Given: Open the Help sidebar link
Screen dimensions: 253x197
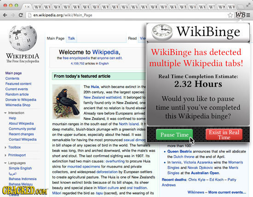Looking at the screenshot, I should pyautogui.click(x=12, y=118).
